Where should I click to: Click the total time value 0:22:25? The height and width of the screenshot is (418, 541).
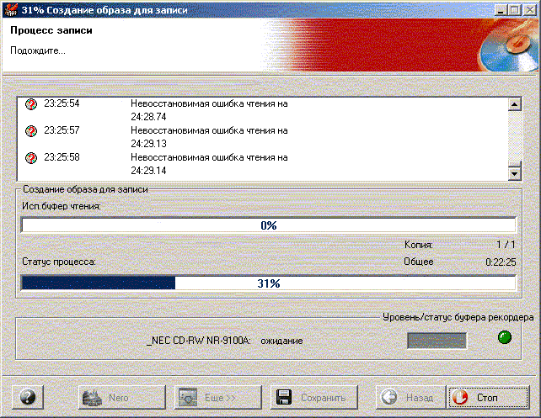click(501, 262)
